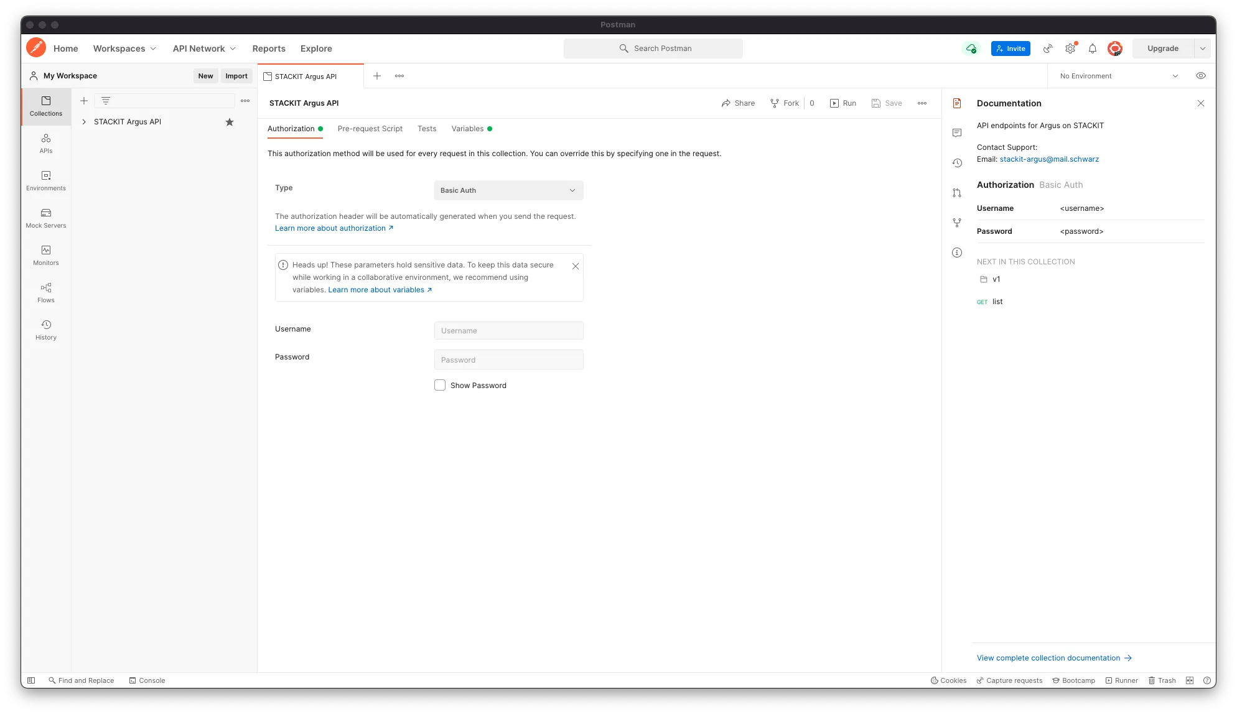
Task: Switch to the Variables tab
Action: click(x=467, y=129)
